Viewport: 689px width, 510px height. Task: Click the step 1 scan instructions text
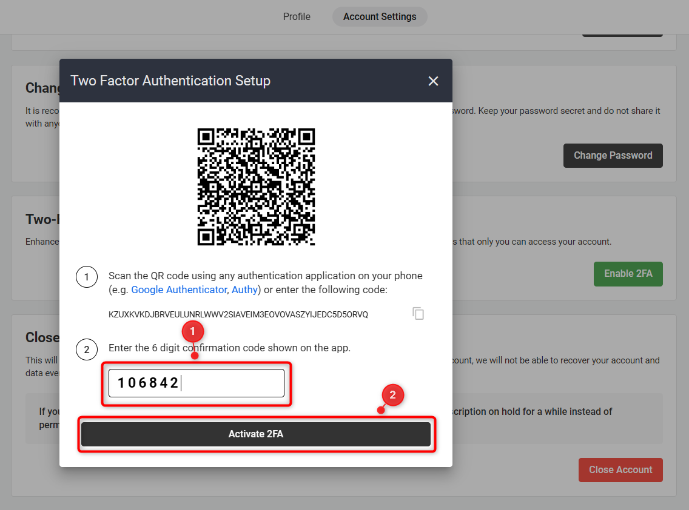tap(266, 283)
